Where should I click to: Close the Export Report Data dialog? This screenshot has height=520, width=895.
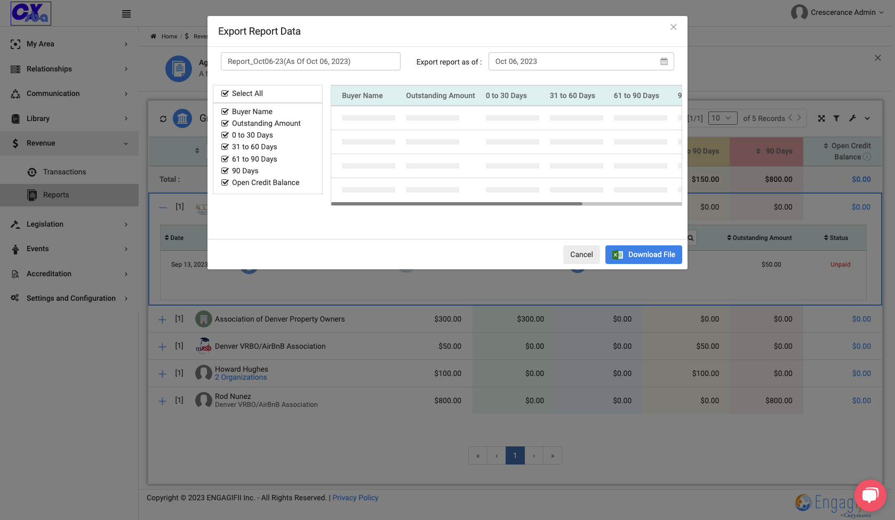674,27
